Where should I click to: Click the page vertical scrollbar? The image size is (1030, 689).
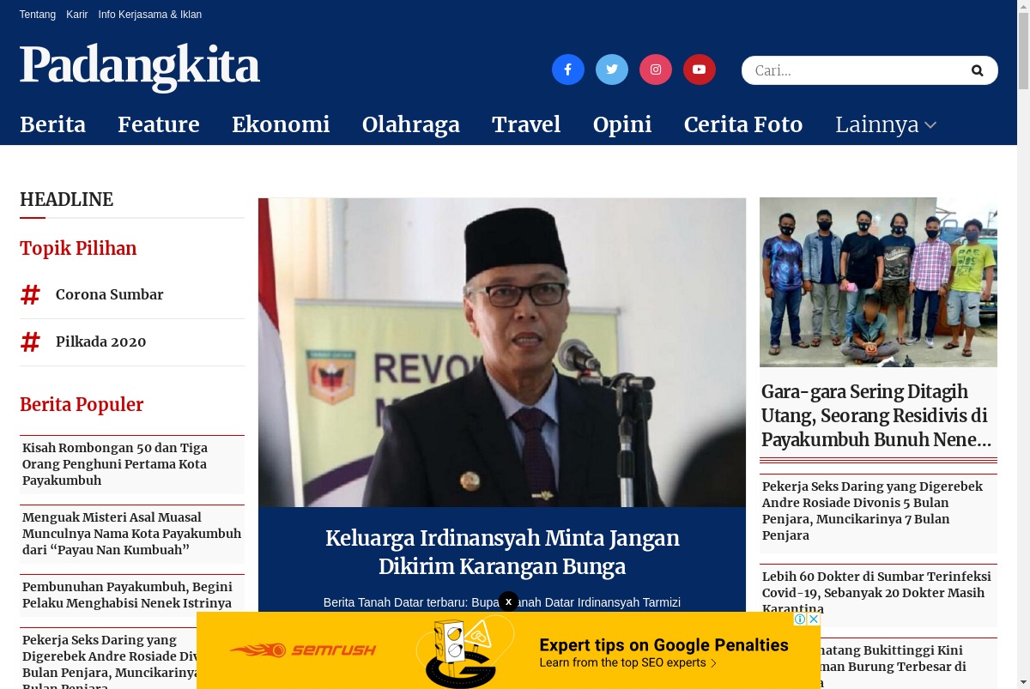click(x=1023, y=344)
